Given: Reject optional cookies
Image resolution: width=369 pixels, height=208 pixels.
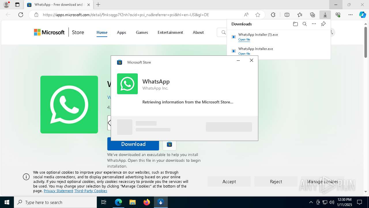Looking at the screenshot, I should pos(276,181).
